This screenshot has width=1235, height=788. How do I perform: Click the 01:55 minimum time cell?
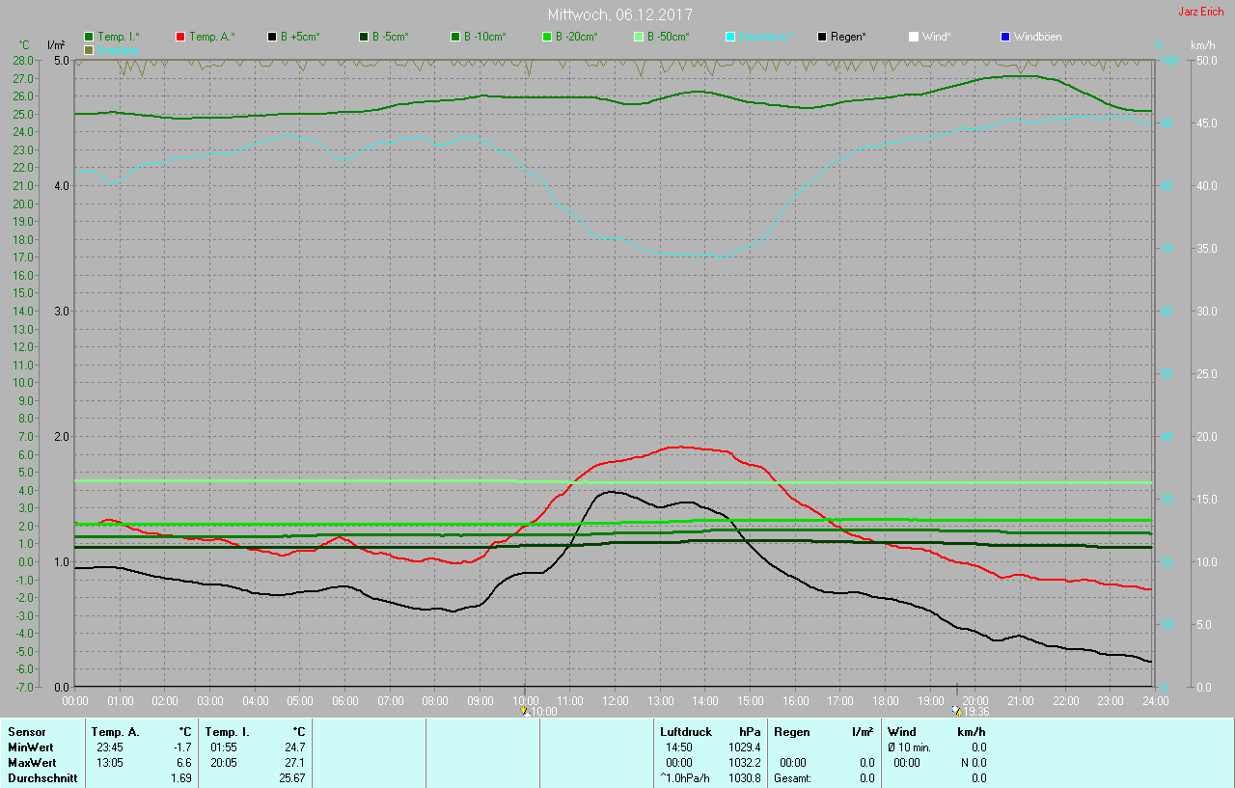coord(223,747)
